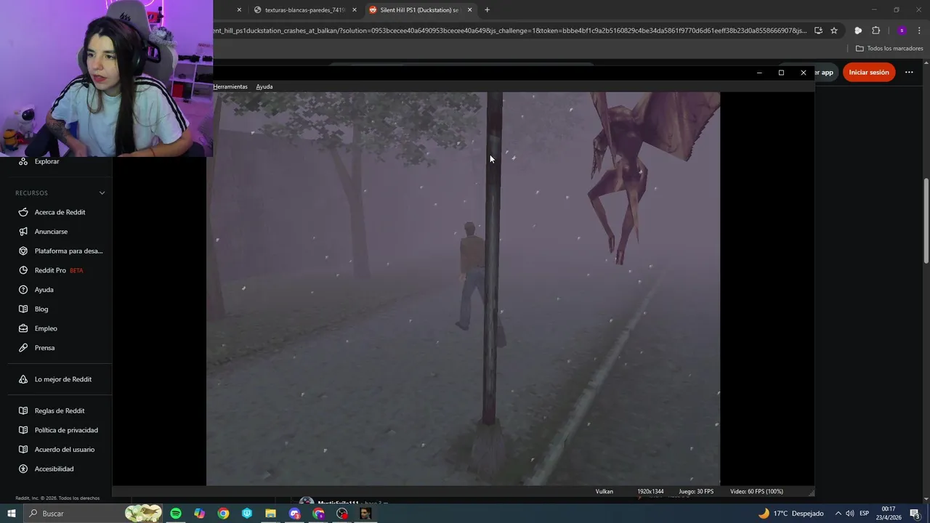The height and width of the screenshot is (523, 930).
Task: Open Reddit Pro BETA link
Action: click(x=58, y=270)
